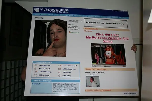The image size is (152, 101).
Task: Click the 'Brandy's Friend Space' header
Action: tap(110, 69)
